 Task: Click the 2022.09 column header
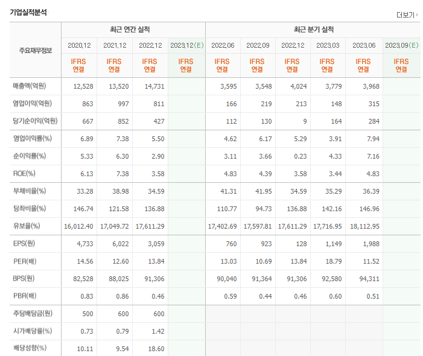(258, 45)
